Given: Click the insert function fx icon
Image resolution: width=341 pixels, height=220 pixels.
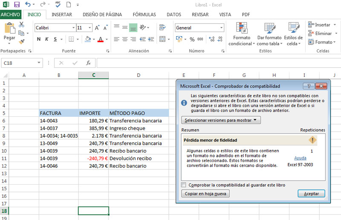Looking at the screenshot, I should tap(88, 63).
